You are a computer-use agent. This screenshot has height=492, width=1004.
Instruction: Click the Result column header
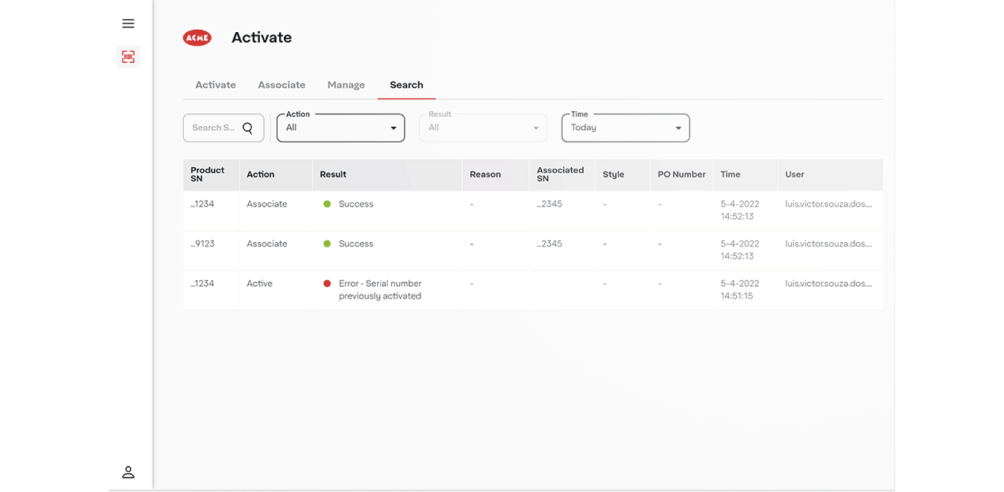(x=333, y=174)
